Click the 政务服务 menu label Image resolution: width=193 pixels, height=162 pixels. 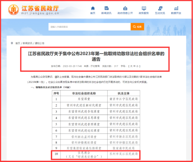(144, 13)
